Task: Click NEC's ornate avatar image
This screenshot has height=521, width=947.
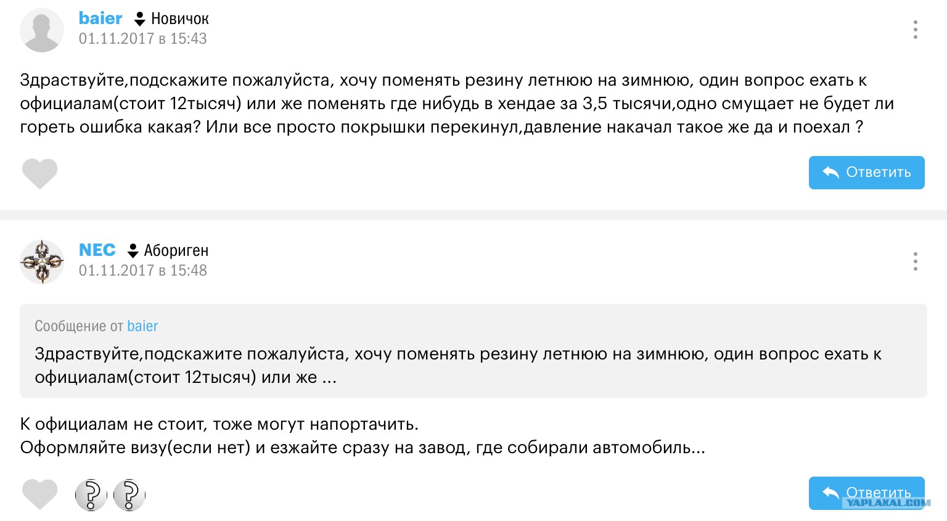Action: (x=42, y=262)
